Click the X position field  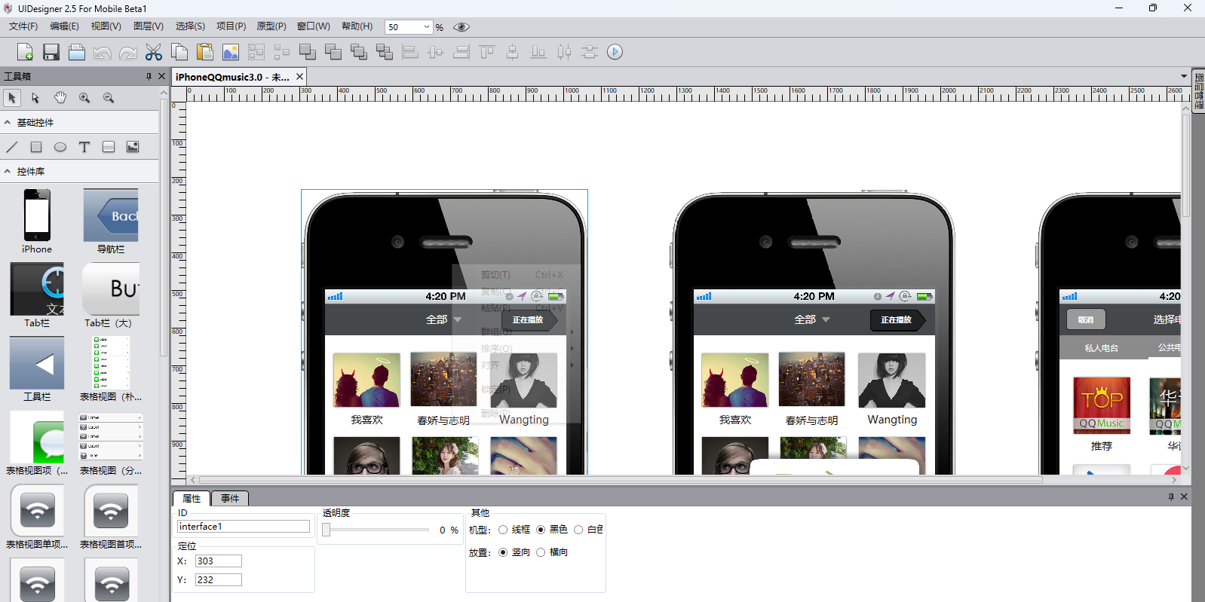tap(219, 561)
